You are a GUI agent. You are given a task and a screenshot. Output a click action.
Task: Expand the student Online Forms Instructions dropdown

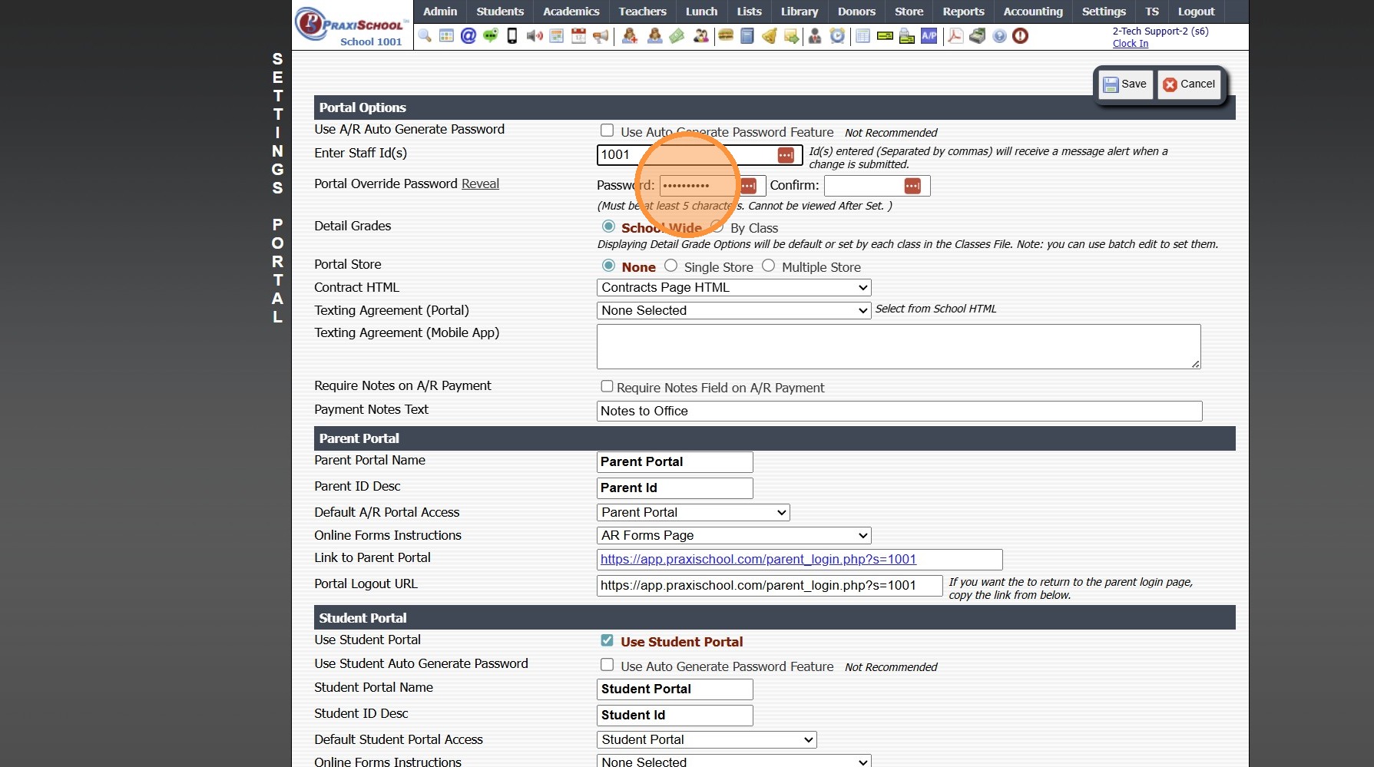click(x=733, y=762)
